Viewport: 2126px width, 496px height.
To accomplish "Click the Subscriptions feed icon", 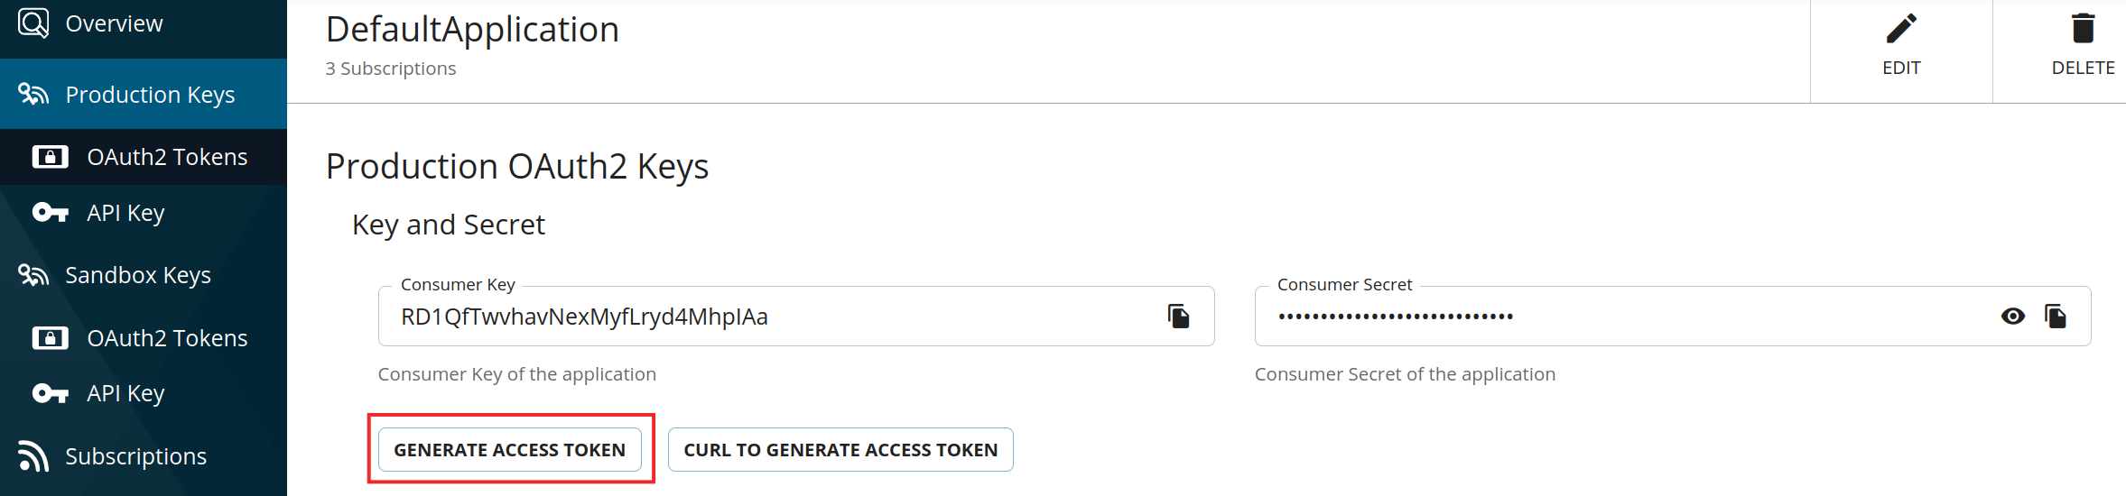I will [33, 455].
